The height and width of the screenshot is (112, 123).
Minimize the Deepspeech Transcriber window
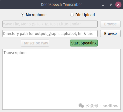click(x=103, y=5)
